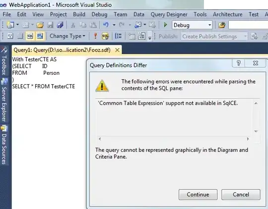Click the Undo arrow icon
This screenshot has height=209, width=268.
[106, 25]
